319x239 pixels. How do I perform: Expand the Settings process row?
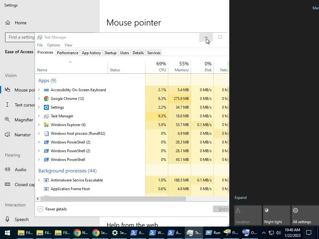tap(39, 107)
